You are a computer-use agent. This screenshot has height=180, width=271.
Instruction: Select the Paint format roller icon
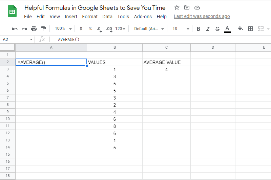[x=43, y=29]
